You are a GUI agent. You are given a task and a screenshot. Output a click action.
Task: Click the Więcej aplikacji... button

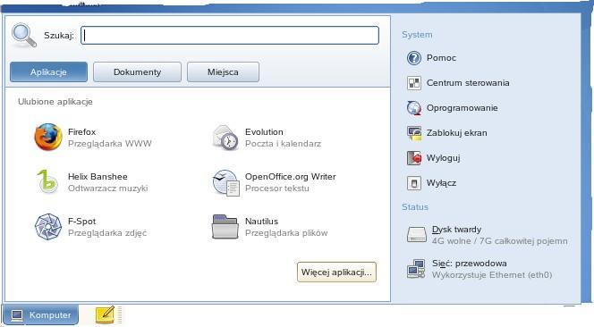coord(336,272)
